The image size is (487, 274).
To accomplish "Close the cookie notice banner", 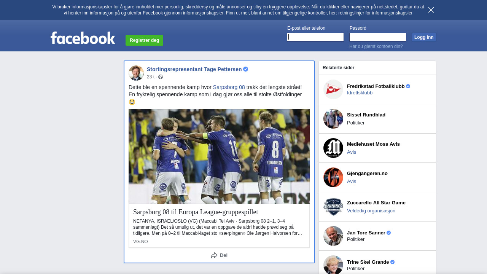I will pyautogui.click(x=431, y=10).
